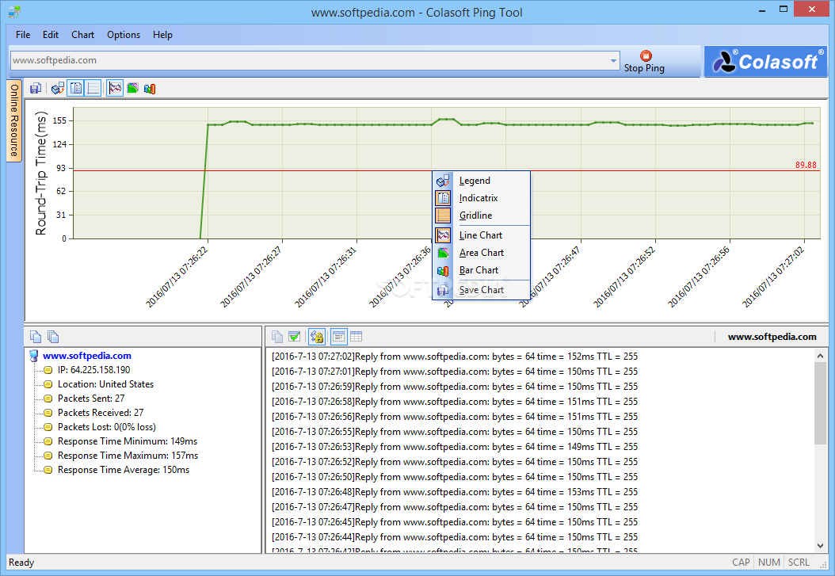Open the File menu

pyautogui.click(x=23, y=35)
